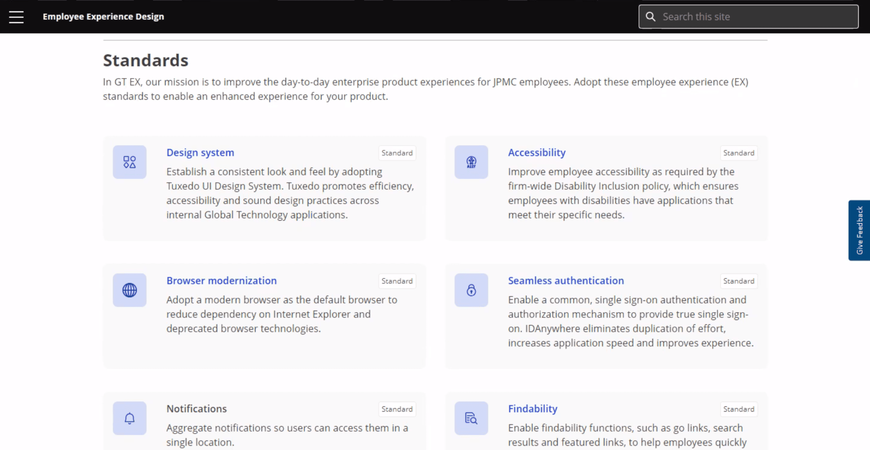Open the hamburger navigation menu
Screen dimensions: 870x450
point(16,17)
